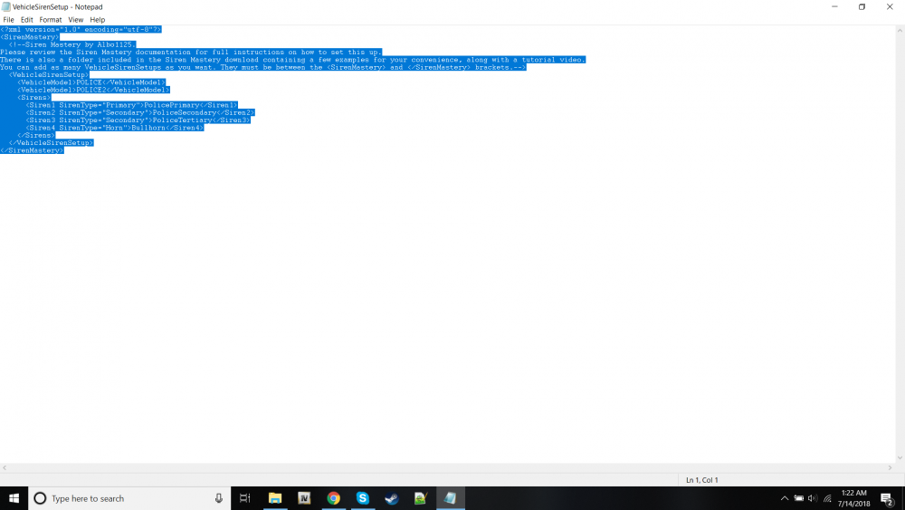Viewport: 905px width, 510px height.
Task: Click the closing </Sirens> tag line
Action: [x=36, y=135]
